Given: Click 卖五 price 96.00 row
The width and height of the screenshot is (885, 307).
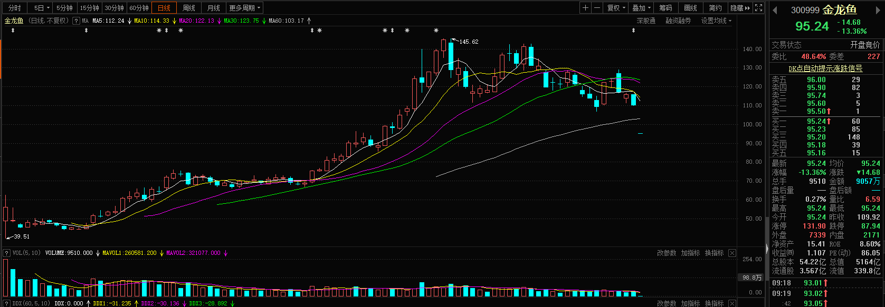Looking at the screenshot, I should [x=826, y=80].
